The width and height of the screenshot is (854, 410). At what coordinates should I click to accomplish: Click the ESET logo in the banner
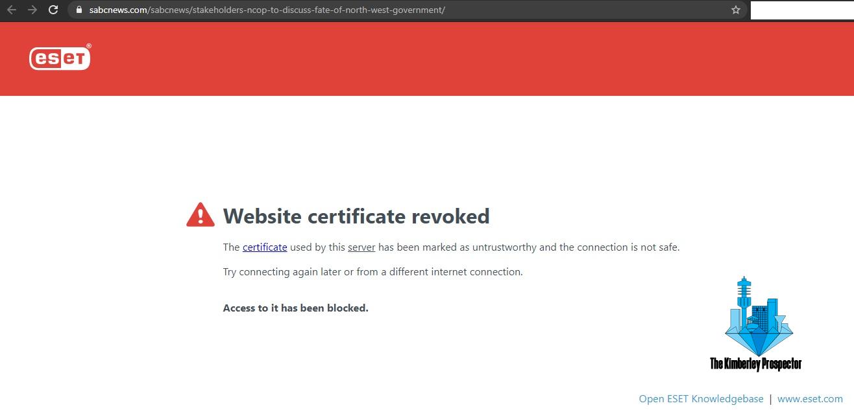click(60, 58)
